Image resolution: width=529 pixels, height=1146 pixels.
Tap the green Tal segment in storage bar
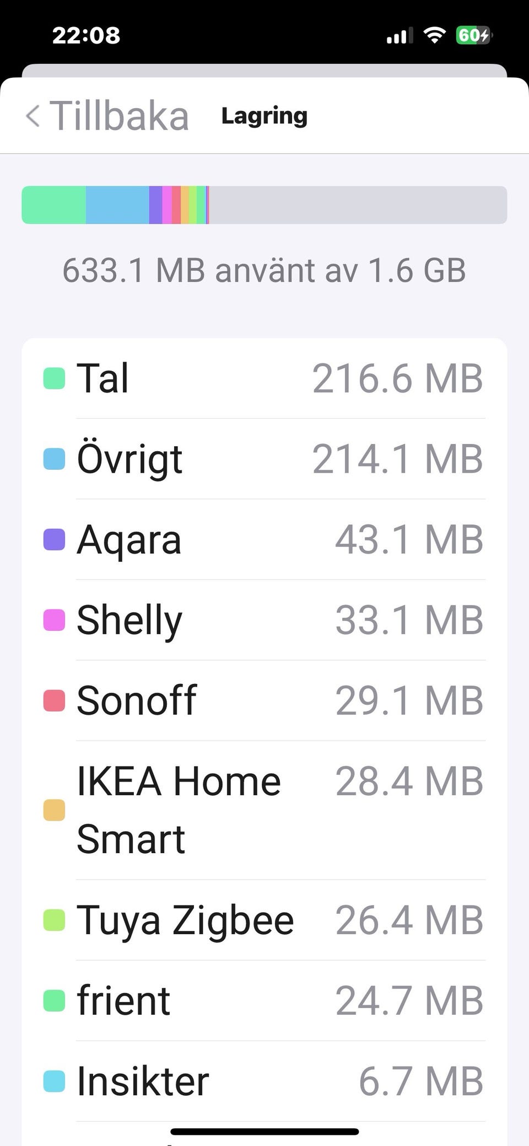53,205
